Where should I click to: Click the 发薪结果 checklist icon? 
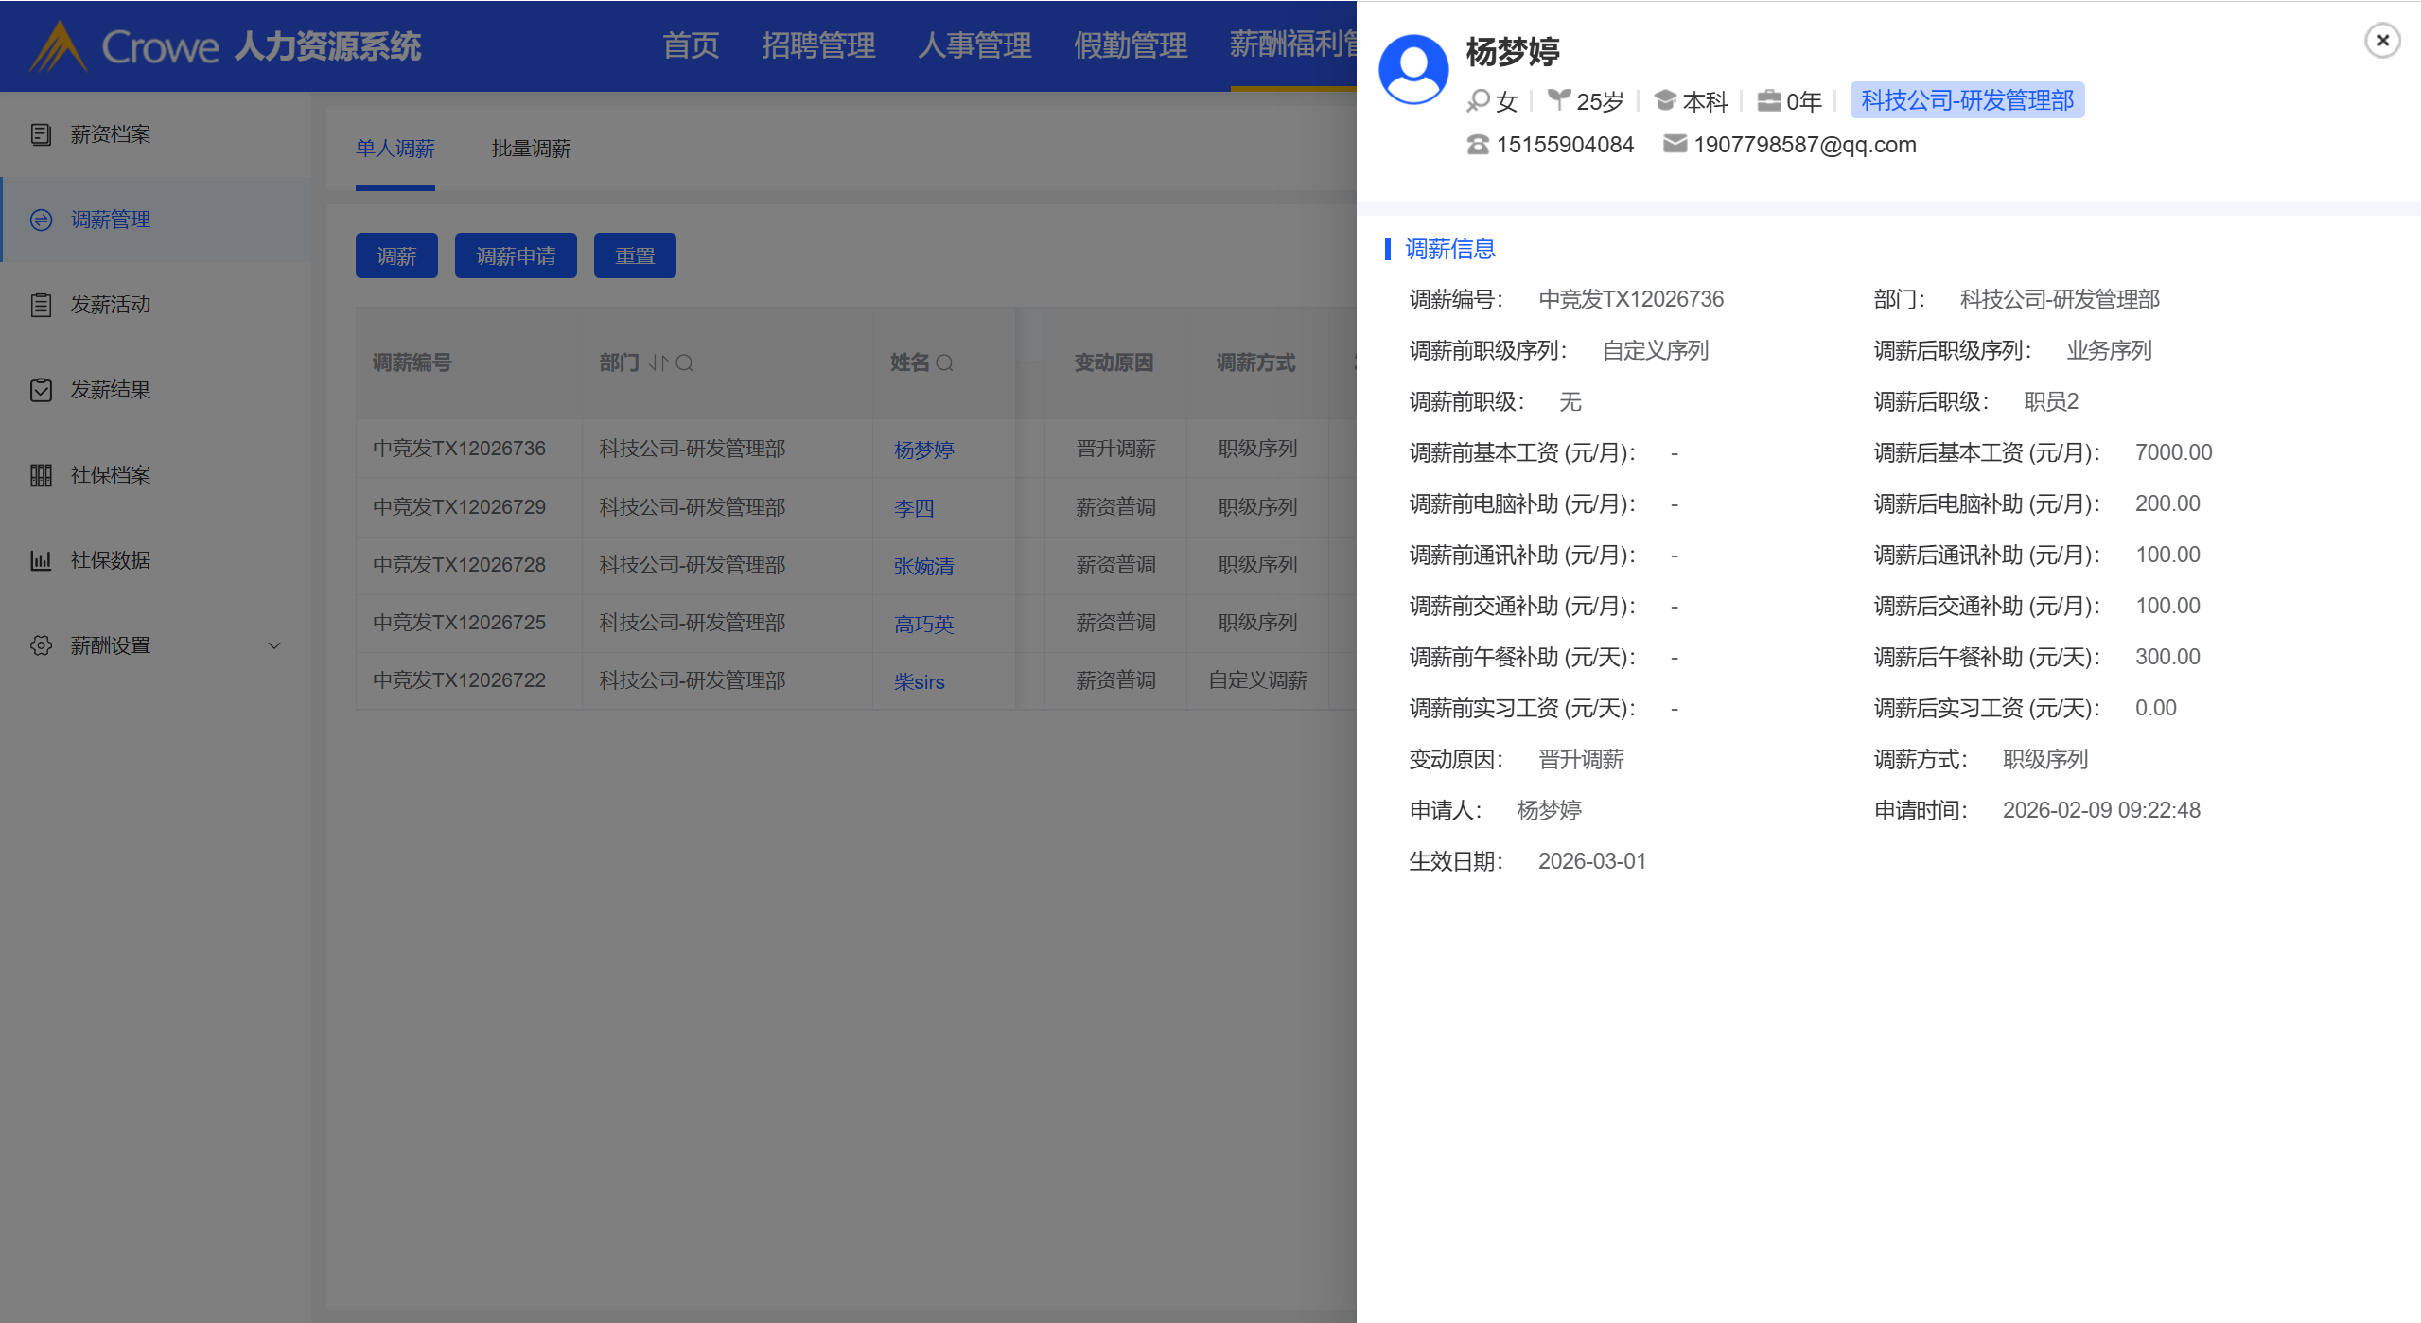coord(41,390)
